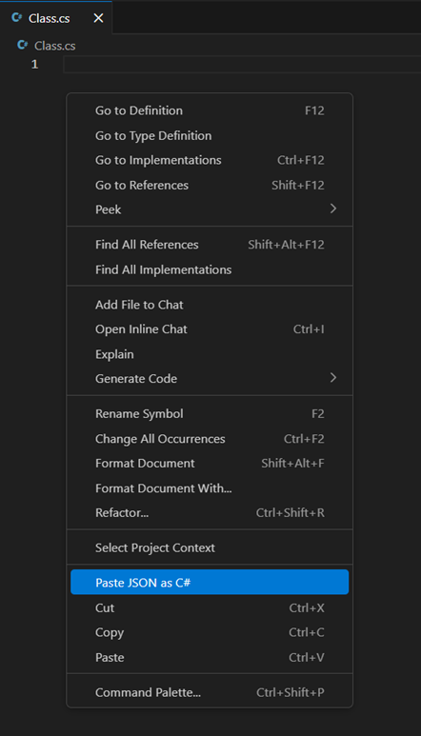
Task: Open Inline Chat from the menu
Action: 210,329
